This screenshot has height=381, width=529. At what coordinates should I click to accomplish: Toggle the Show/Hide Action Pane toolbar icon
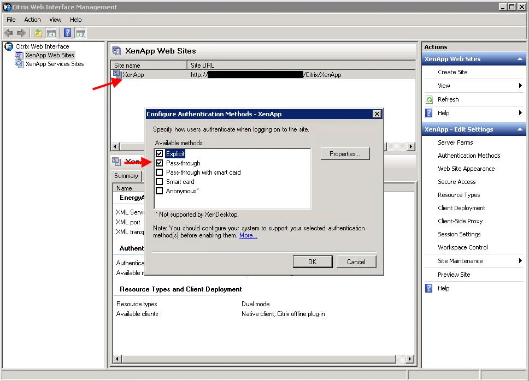click(x=81, y=33)
